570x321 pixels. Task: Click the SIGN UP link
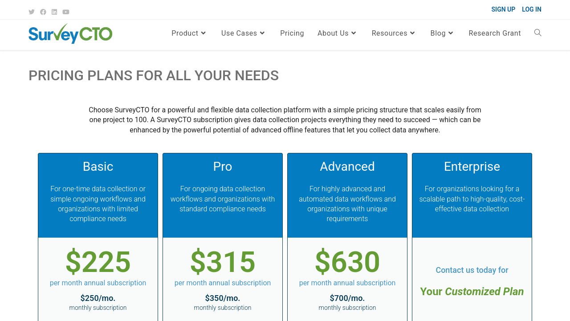pos(503,9)
